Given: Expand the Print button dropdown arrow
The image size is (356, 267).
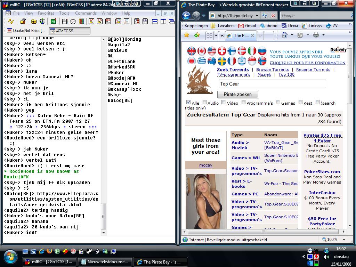Looking at the screenshot, I should [x=323, y=35].
